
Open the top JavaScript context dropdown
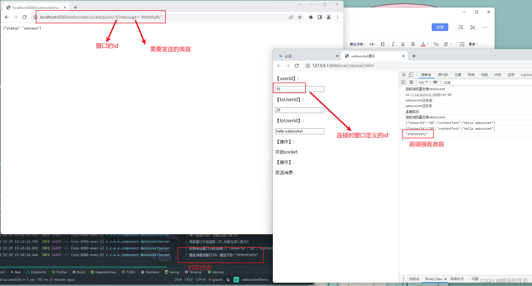(x=423, y=82)
